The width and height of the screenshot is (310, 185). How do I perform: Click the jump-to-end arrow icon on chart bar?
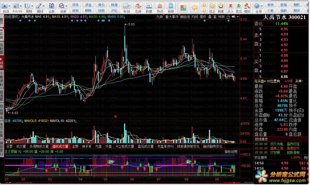(x=233, y=17)
